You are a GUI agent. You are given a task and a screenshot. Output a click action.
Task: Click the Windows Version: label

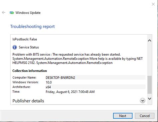25,82
